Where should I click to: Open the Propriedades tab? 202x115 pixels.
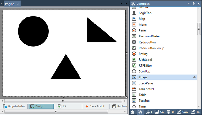tap(14, 106)
